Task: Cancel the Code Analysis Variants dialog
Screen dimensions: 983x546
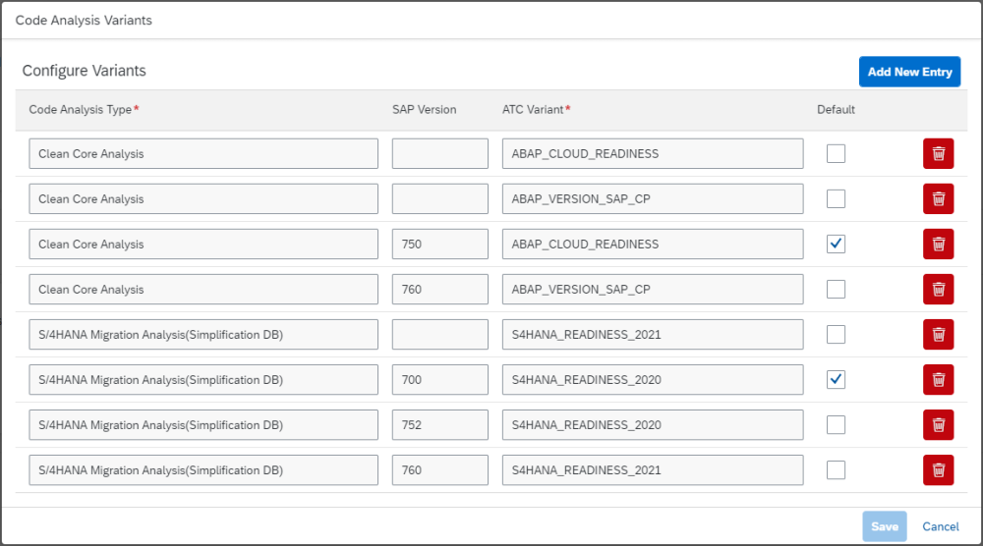Action: 941,526
